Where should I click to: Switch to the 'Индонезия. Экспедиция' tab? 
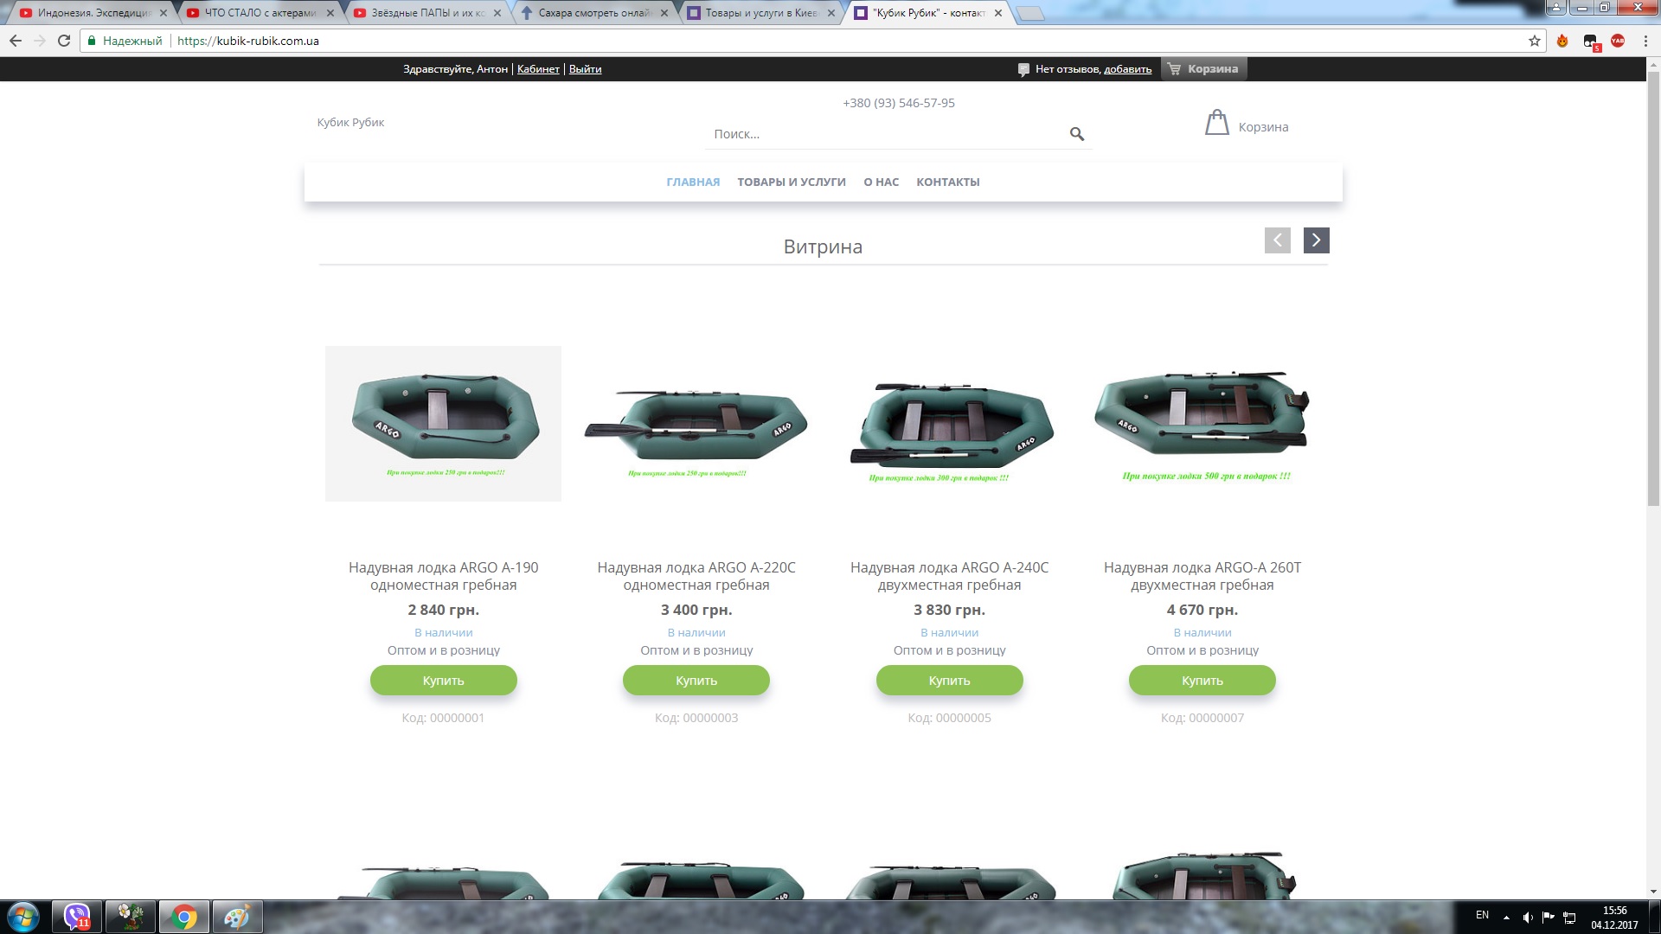pos(92,13)
